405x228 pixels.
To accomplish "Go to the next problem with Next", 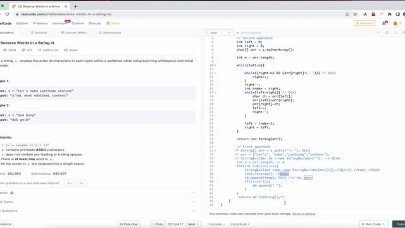I will [x=193, y=224].
